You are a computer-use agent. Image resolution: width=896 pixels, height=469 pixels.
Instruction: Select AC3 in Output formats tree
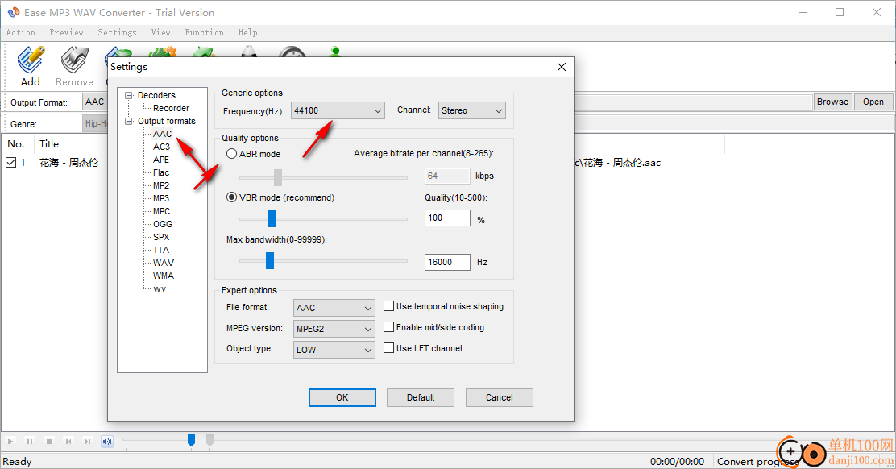161,147
